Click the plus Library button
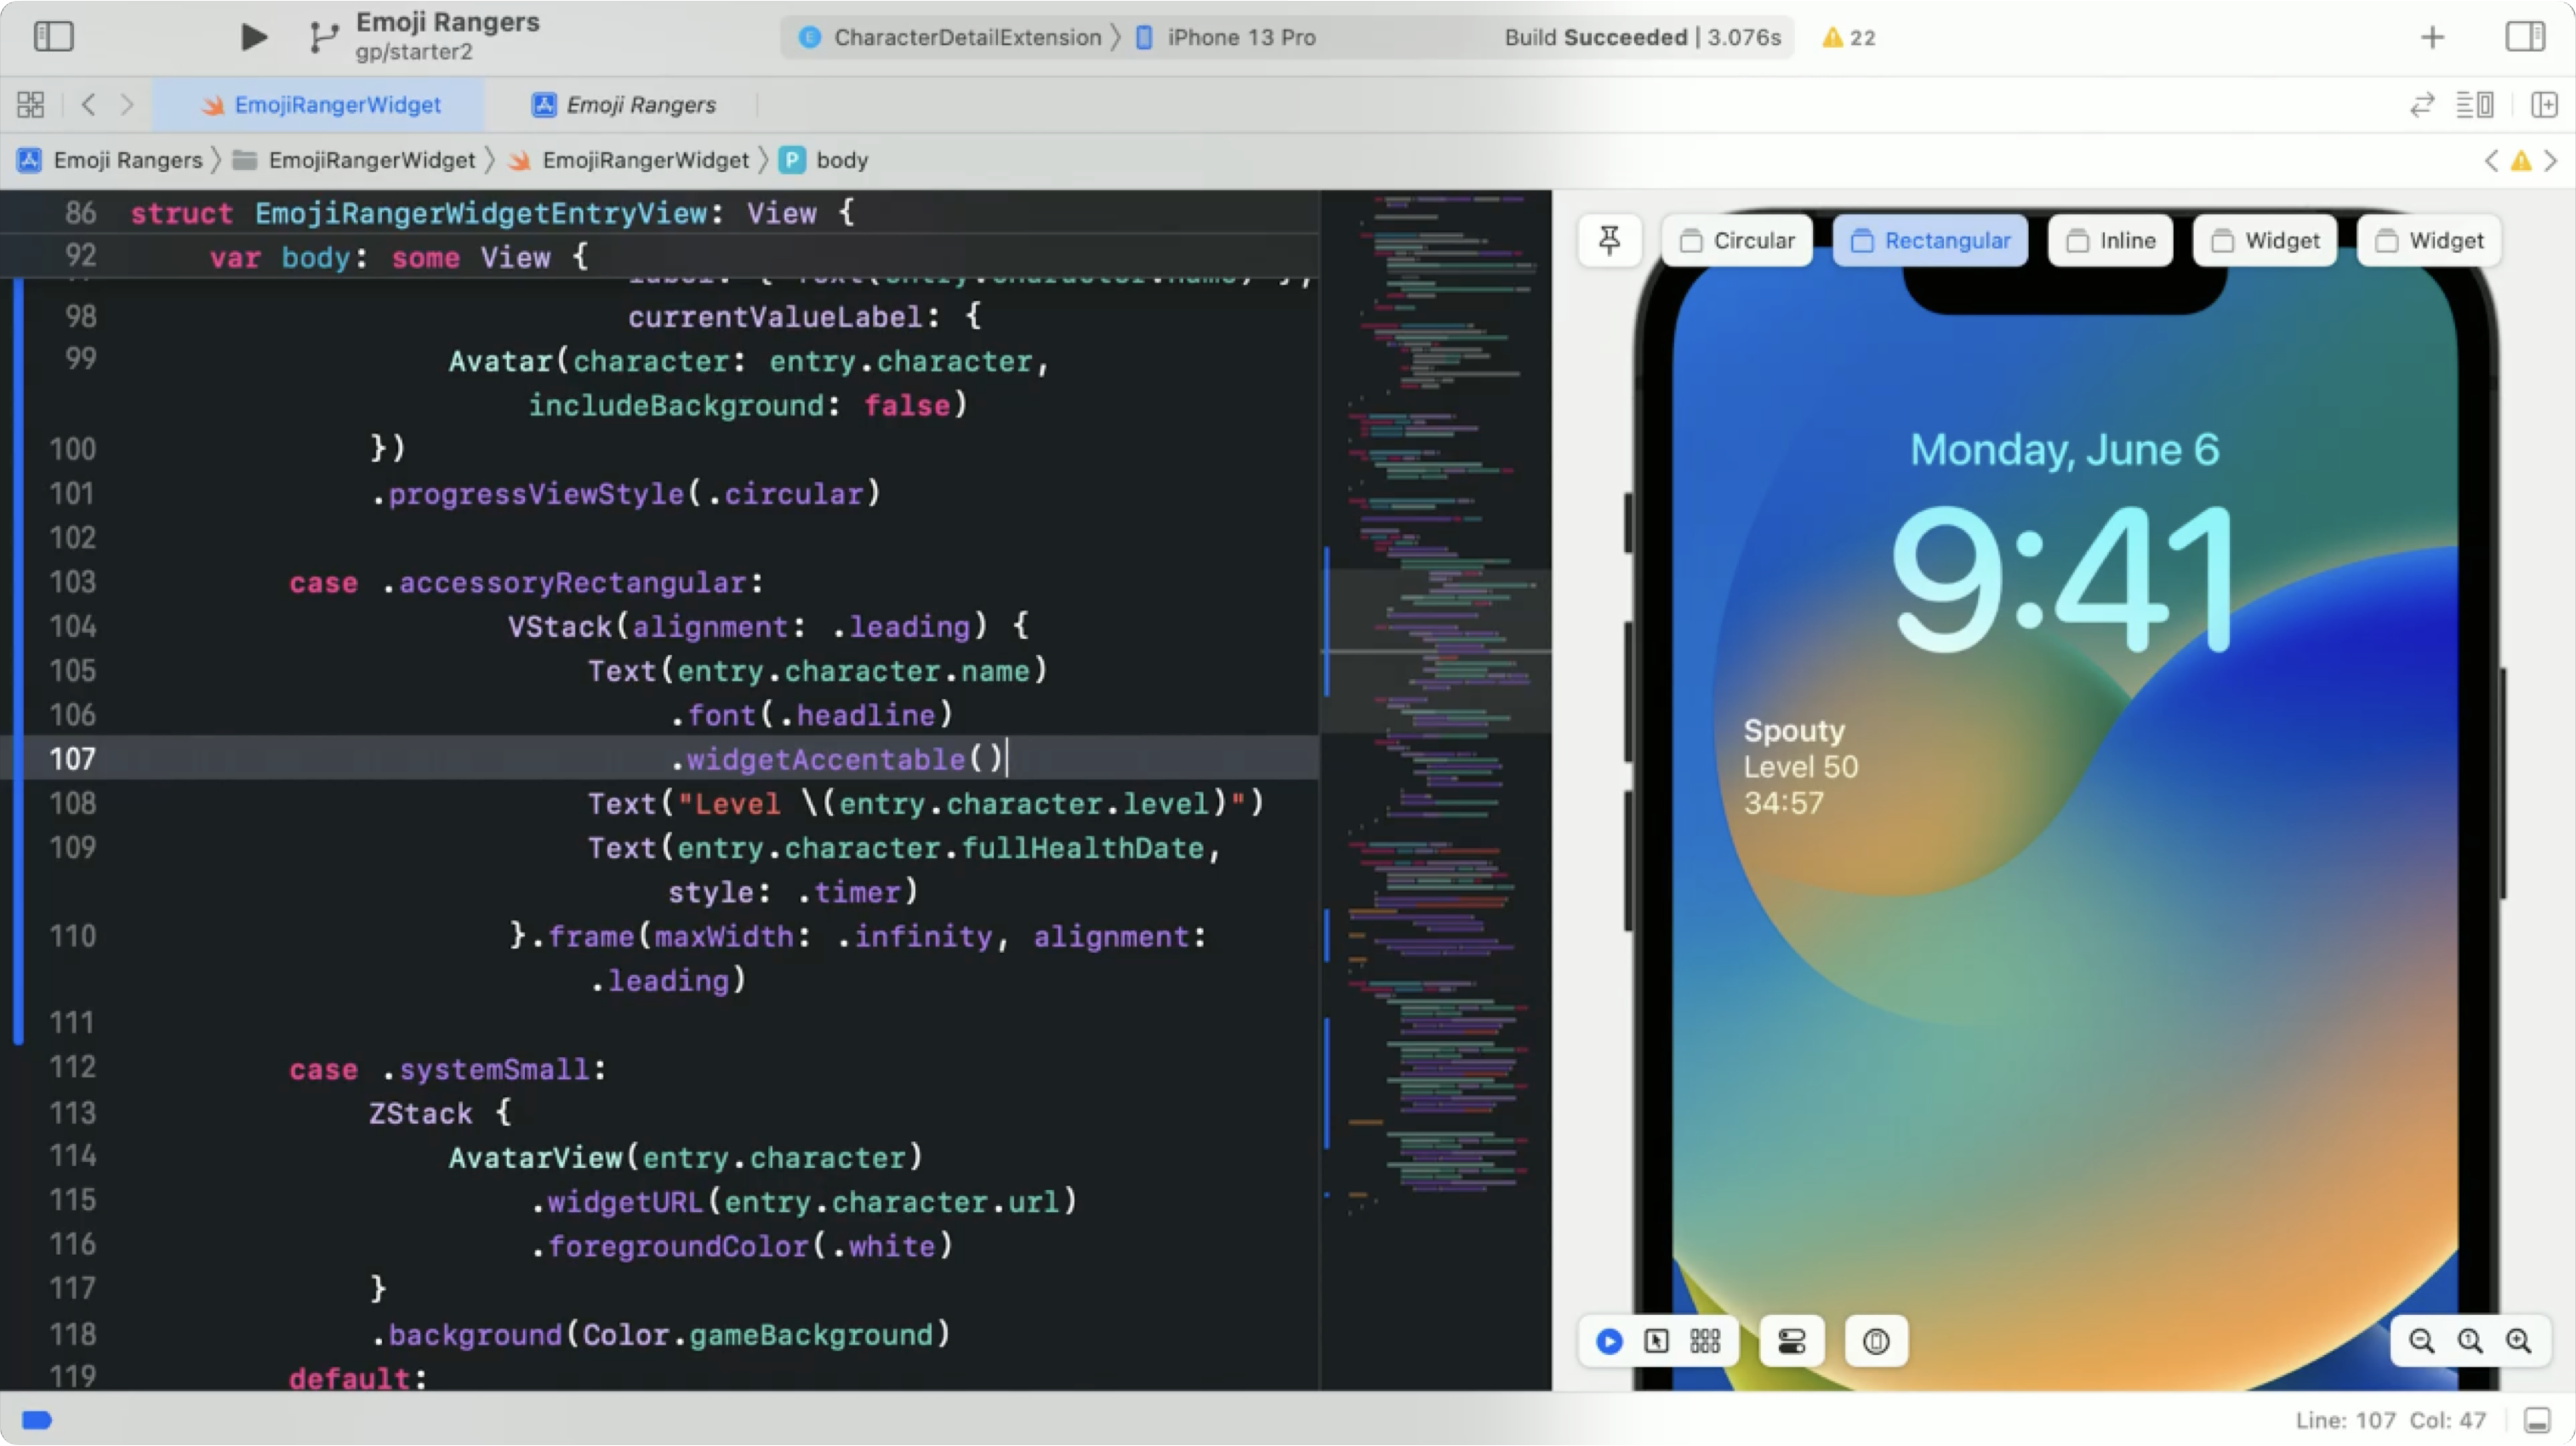This screenshot has width=2576, height=1446. [x=2432, y=37]
